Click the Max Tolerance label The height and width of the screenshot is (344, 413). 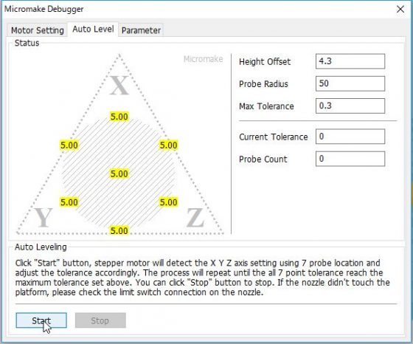point(266,106)
